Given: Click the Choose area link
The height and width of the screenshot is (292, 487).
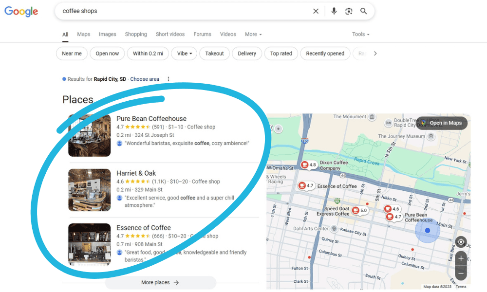Looking at the screenshot, I should tap(145, 79).
